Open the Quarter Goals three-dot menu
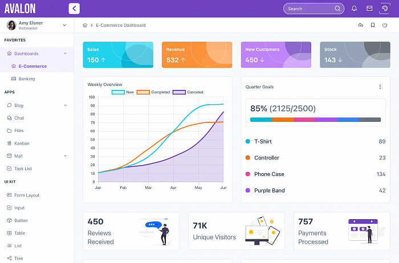This screenshot has width=399, height=263. 380,87
